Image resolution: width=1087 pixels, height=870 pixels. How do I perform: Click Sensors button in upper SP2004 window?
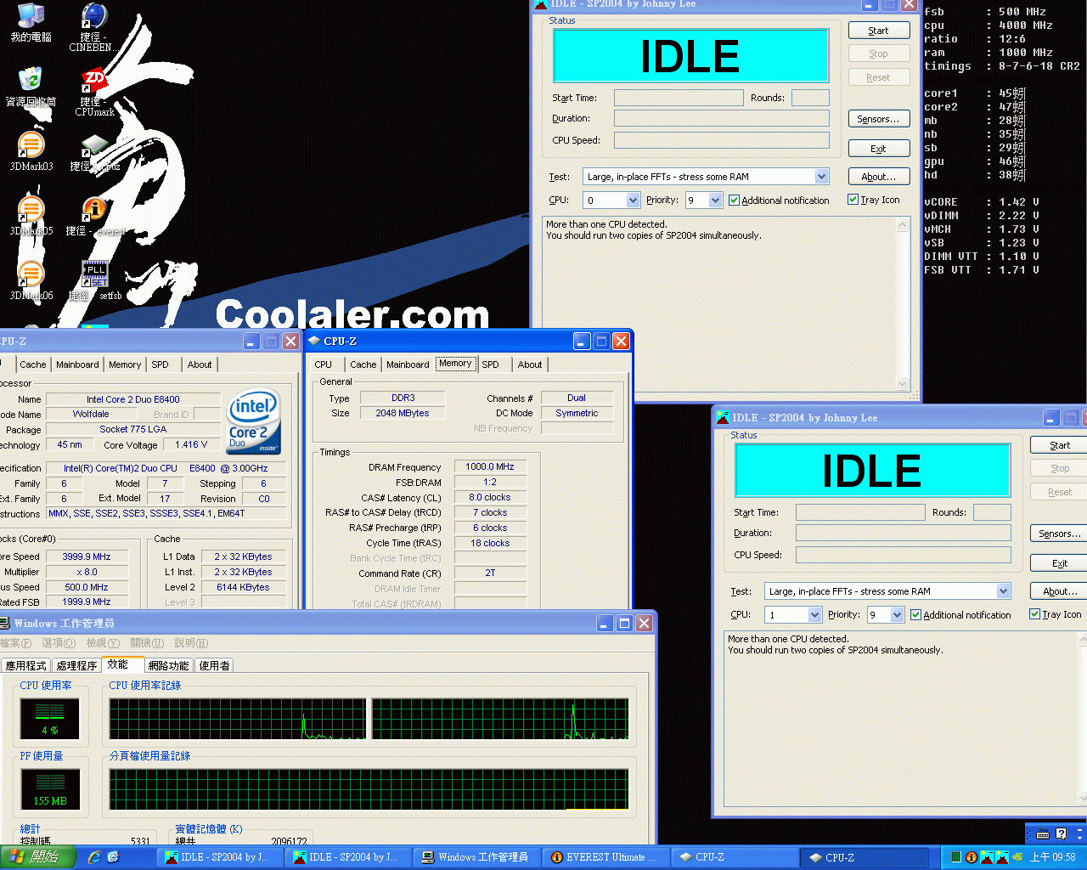[878, 119]
